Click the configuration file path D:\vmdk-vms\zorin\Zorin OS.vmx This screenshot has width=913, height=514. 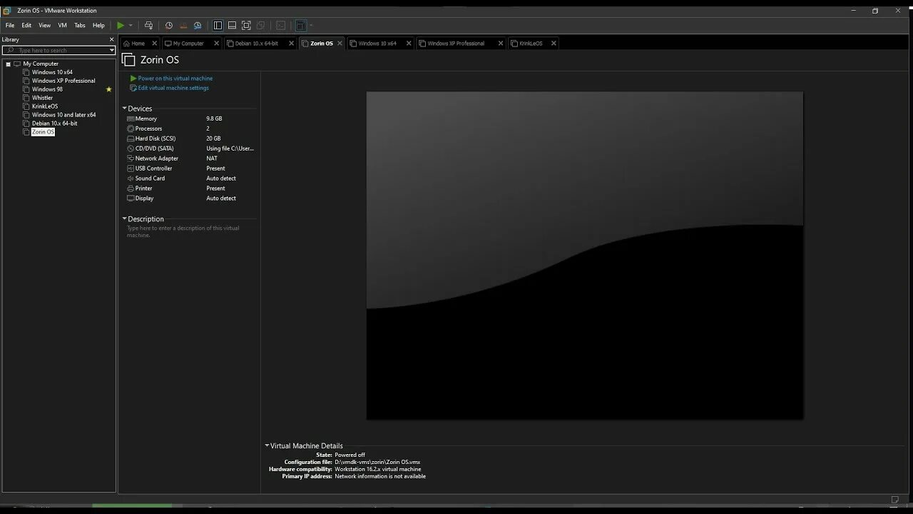377,462
